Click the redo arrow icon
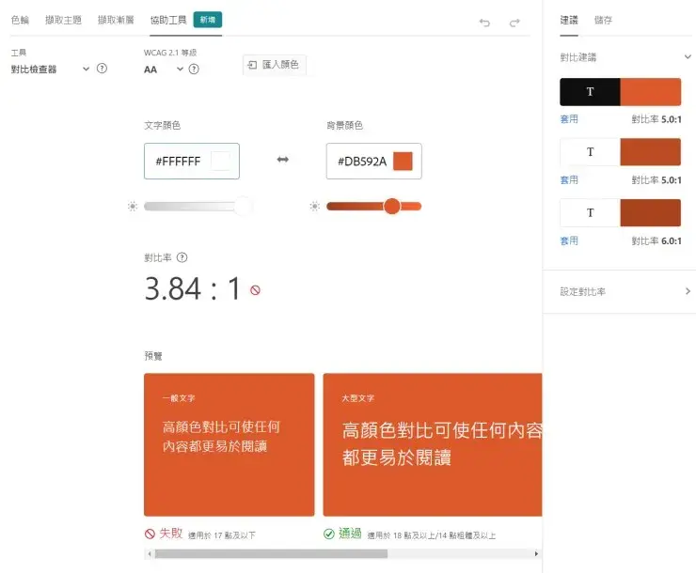Screen dimensions: 696x573 point(514,23)
